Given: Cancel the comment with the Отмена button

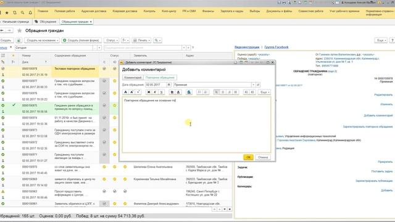Looking at the screenshot, I should pyautogui.click(x=263, y=157).
